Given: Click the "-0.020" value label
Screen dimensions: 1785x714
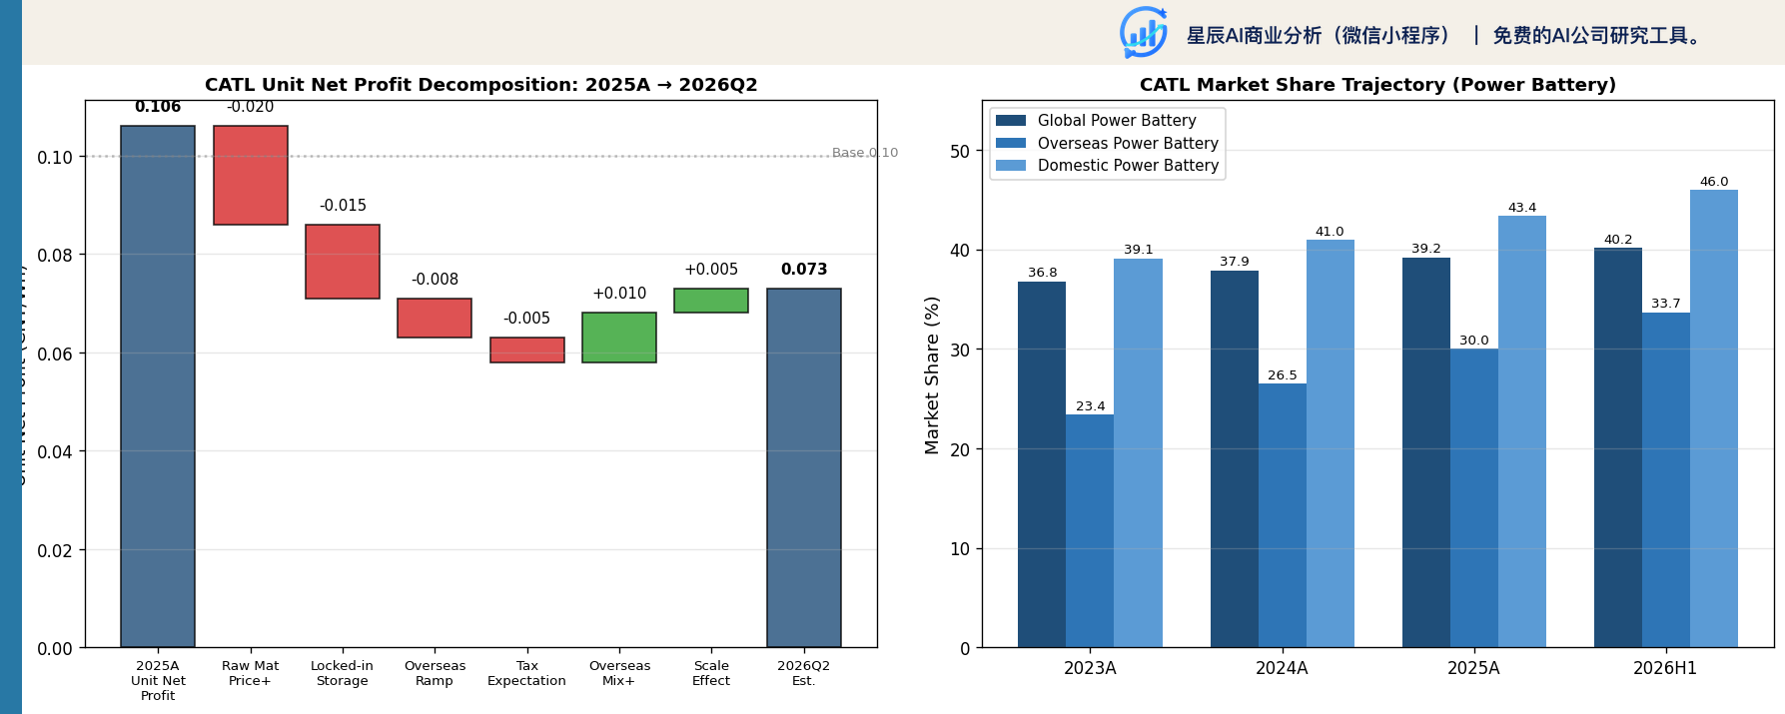Looking at the screenshot, I should coord(250,107).
